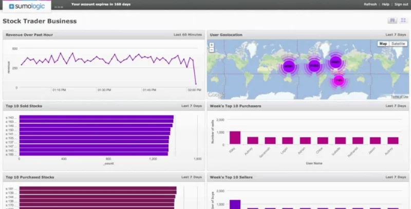Image resolution: width=411 pixels, height=209 pixels.
Task: Click the Sumo Logic logo
Action: coord(27,6)
